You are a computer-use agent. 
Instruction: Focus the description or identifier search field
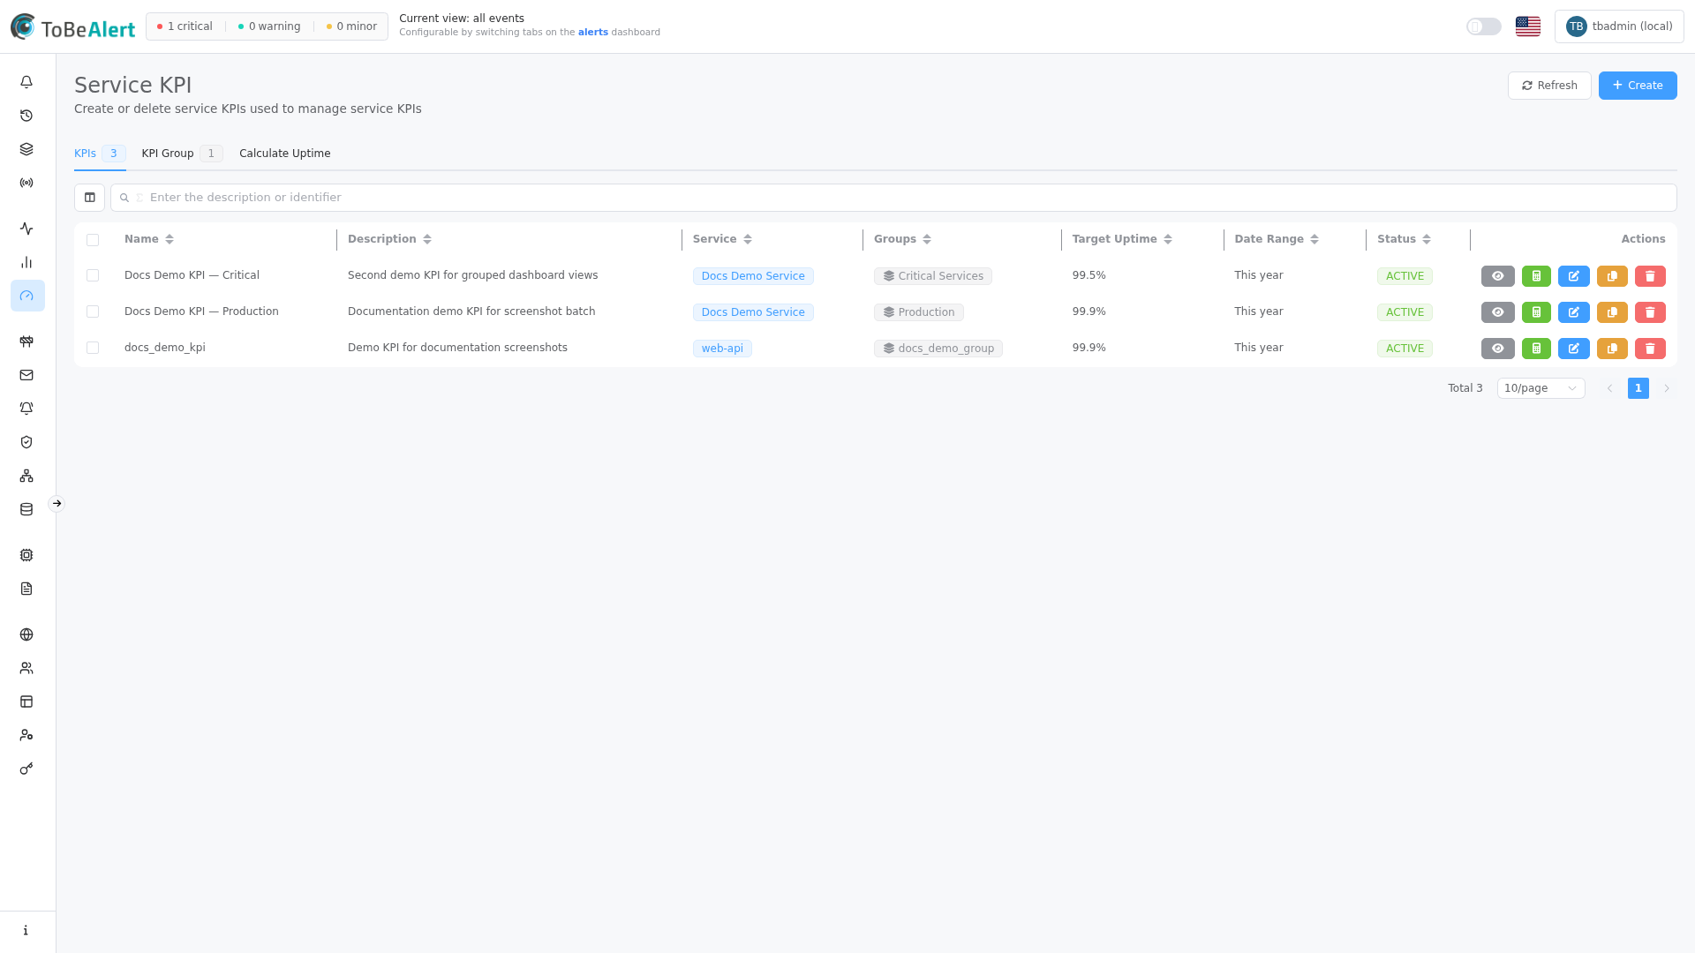(x=893, y=198)
